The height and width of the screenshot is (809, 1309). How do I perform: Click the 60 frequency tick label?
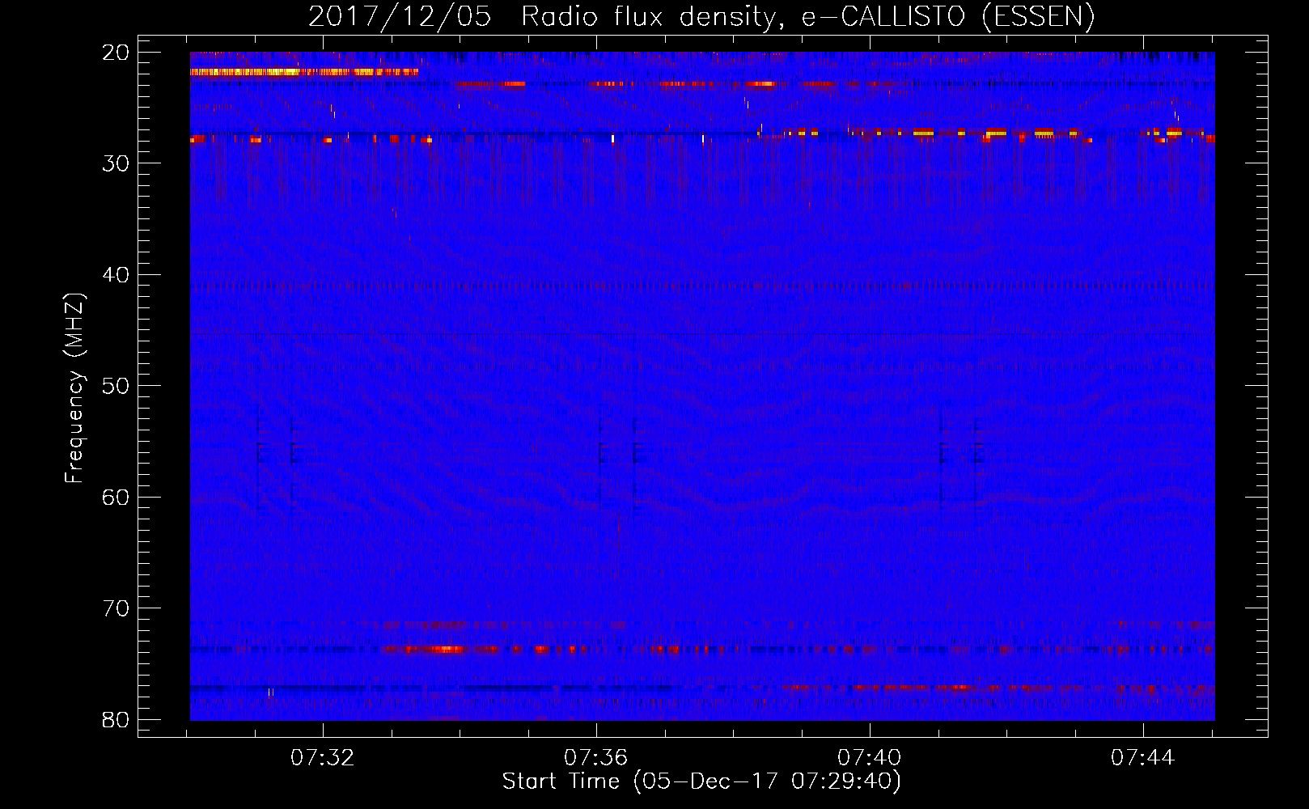[117, 498]
